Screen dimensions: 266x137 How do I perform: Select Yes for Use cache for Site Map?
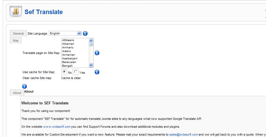(75, 72)
